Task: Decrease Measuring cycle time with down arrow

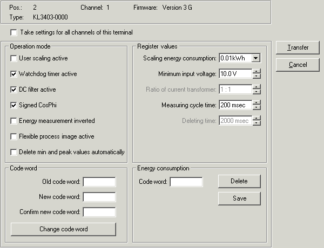Action: [x=256, y=107]
